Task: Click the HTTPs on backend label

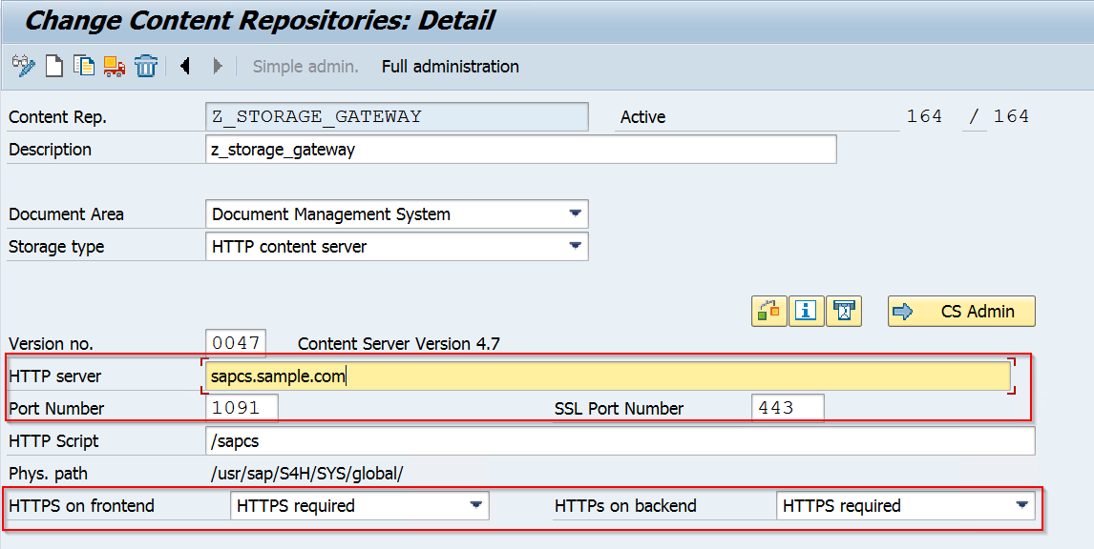Action: pyautogui.click(x=625, y=506)
